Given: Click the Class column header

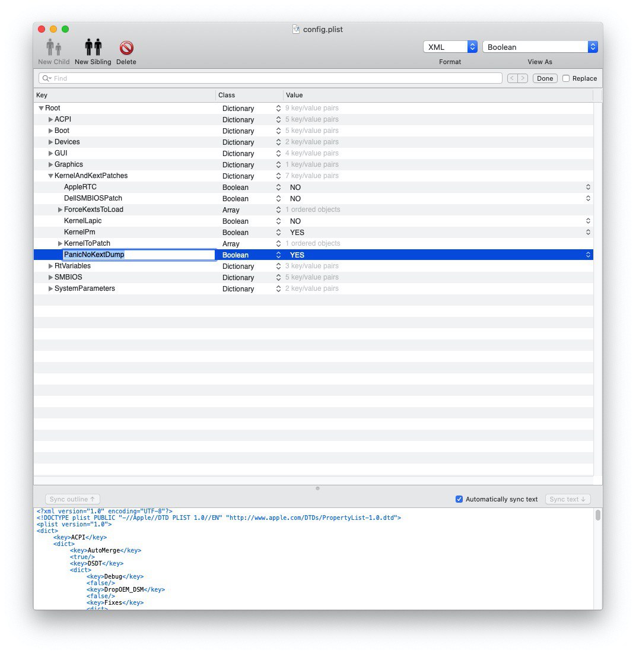Looking at the screenshot, I should 249,95.
